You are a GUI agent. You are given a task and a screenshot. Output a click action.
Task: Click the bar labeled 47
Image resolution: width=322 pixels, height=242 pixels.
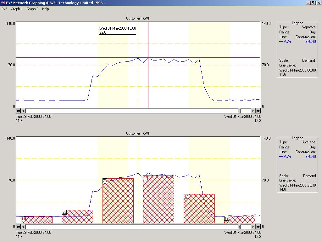tap(199, 209)
